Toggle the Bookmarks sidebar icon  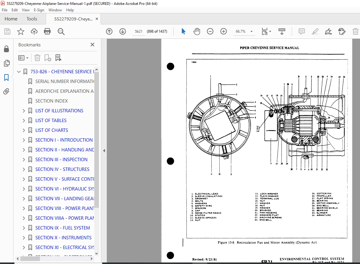coord(6,78)
